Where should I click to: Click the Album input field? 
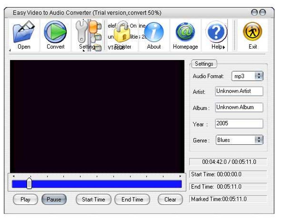239,107
